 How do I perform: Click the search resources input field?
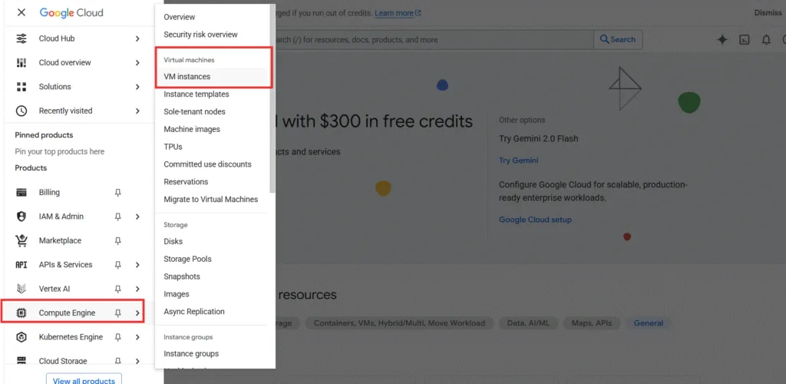click(x=434, y=40)
